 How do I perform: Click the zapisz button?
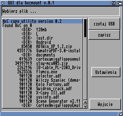coord(104,35)
